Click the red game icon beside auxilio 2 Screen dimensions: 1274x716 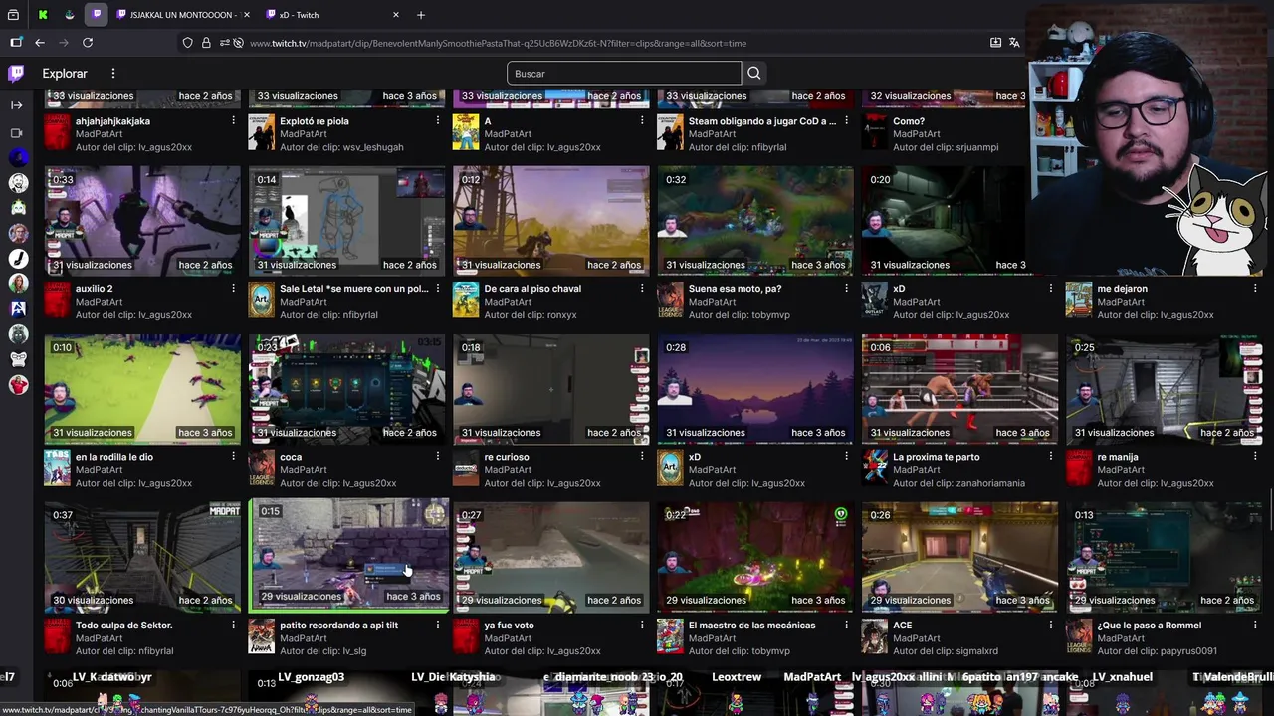pyautogui.click(x=57, y=300)
